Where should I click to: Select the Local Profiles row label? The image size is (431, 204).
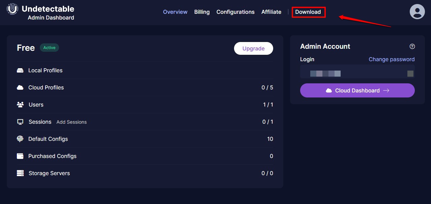(46, 70)
